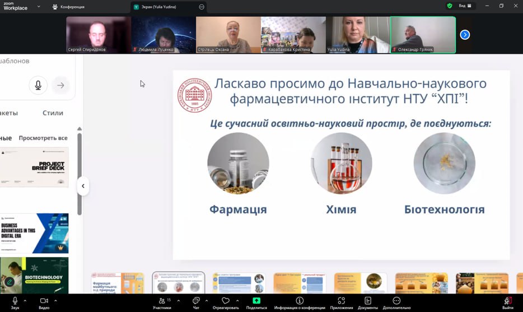The height and width of the screenshot is (312, 523).
Task: Open Информация о конференции info
Action: click(300, 301)
